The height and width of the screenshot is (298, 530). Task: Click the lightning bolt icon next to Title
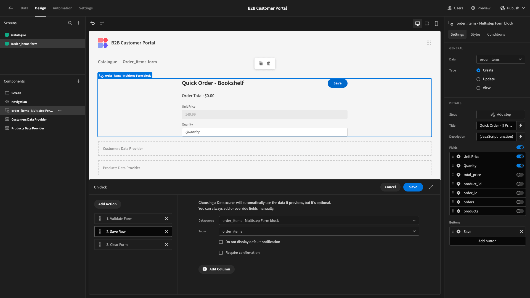(521, 126)
